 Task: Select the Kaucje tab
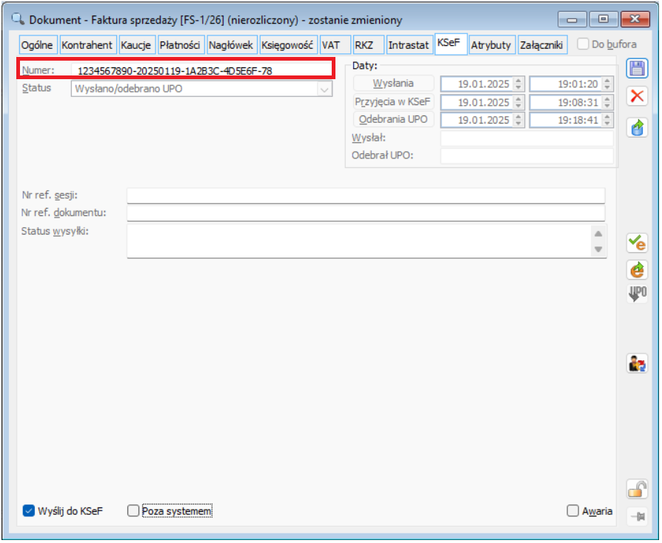[x=136, y=45]
